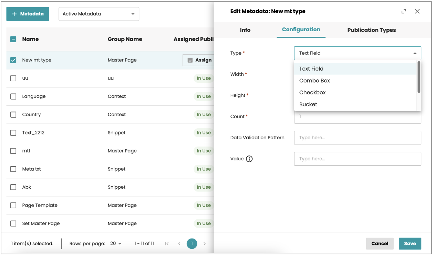Expand the edit panel to full size
434x256 pixels.
(x=404, y=11)
